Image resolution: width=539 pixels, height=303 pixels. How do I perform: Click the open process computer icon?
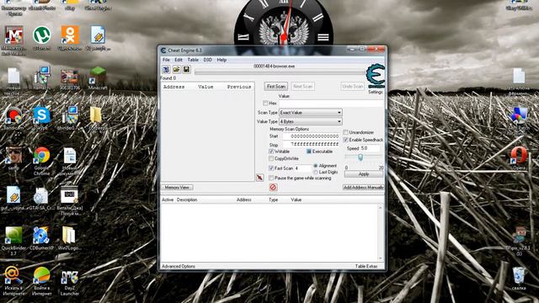pyautogui.click(x=166, y=69)
